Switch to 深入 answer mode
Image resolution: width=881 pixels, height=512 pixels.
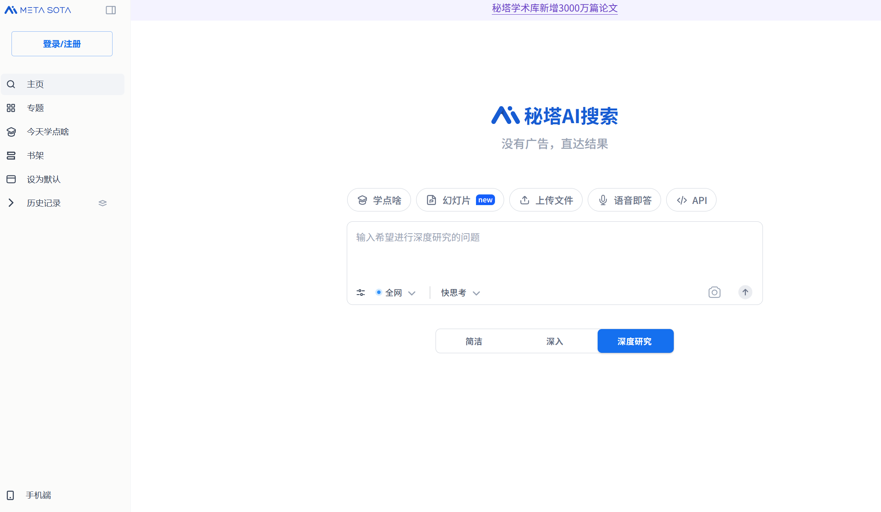click(x=554, y=341)
